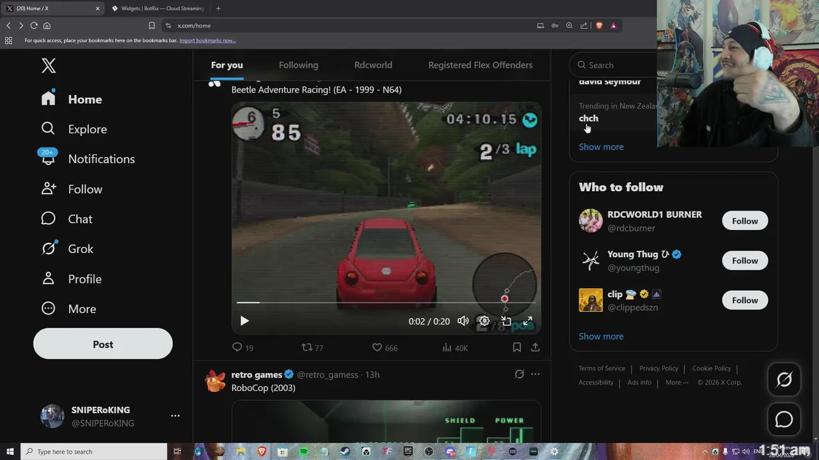The width and height of the screenshot is (819, 460).
Task: Reload the page
Action: point(34,26)
